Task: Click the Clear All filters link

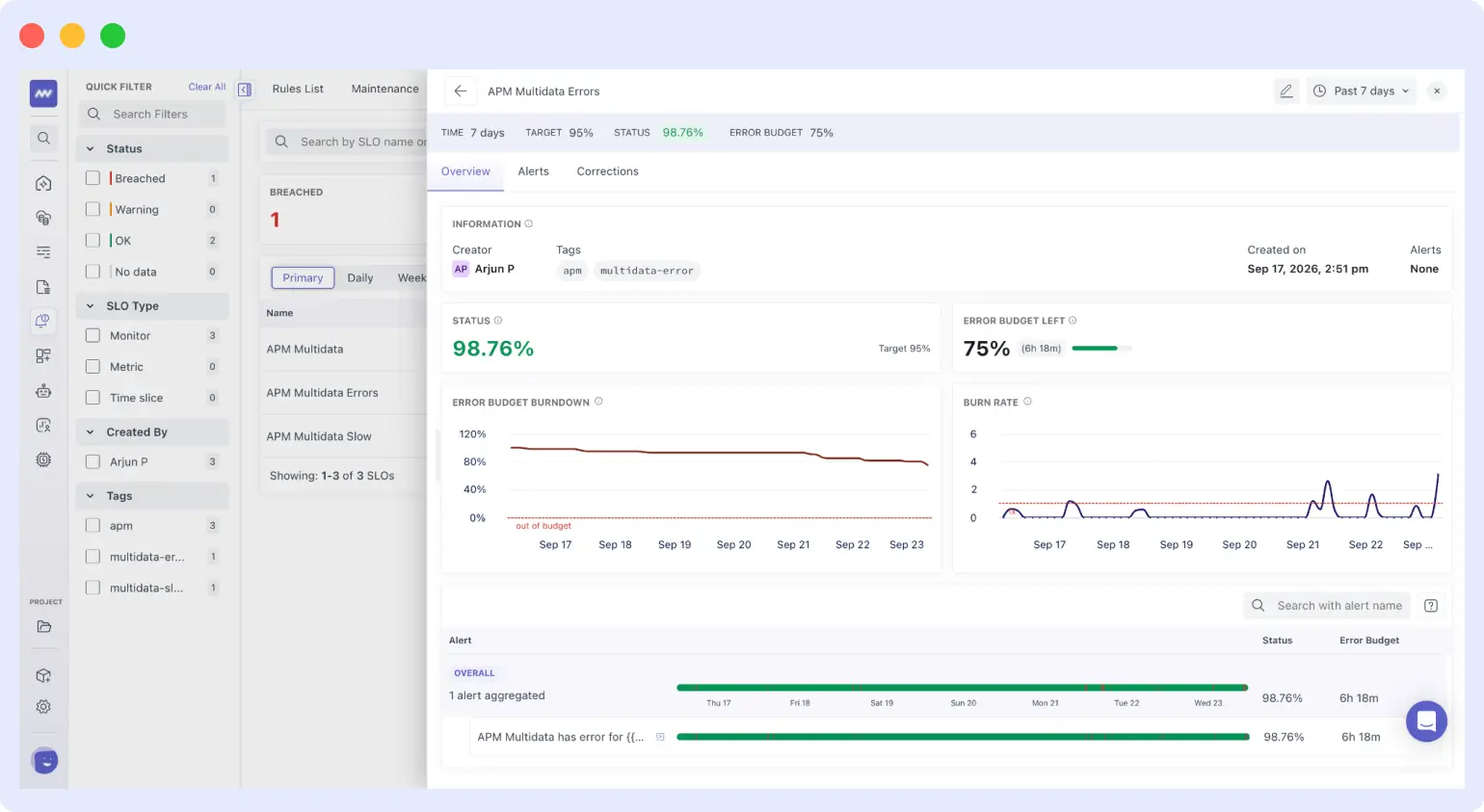Action: [x=207, y=87]
